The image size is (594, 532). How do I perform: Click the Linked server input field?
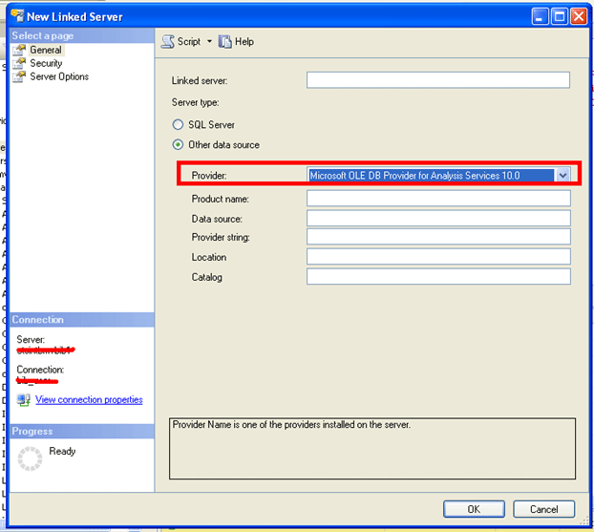tap(438, 80)
